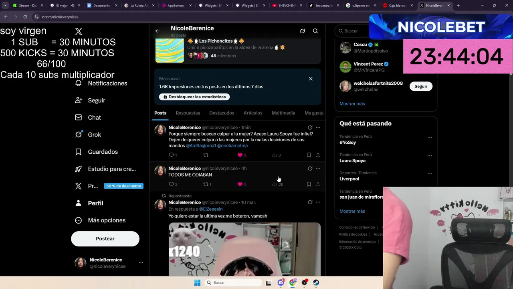Open Chat in the sidebar
The width and height of the screenshot is (513, 289).
[88, 118]
